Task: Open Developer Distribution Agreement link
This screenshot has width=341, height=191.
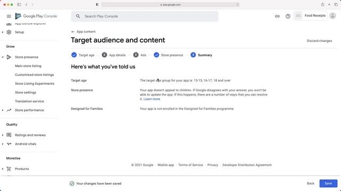Action: [x=247, y=165]
